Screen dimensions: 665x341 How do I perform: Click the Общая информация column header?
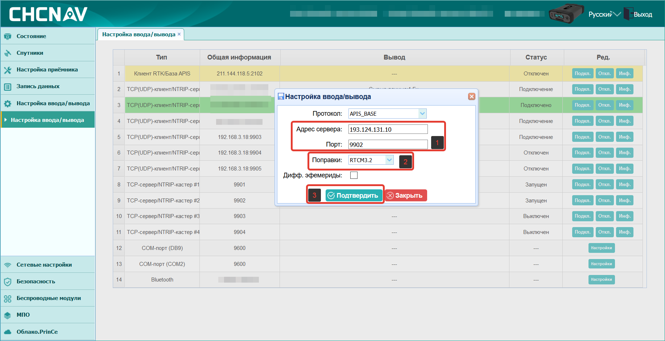pyautogui.click(x=239, y=57)
